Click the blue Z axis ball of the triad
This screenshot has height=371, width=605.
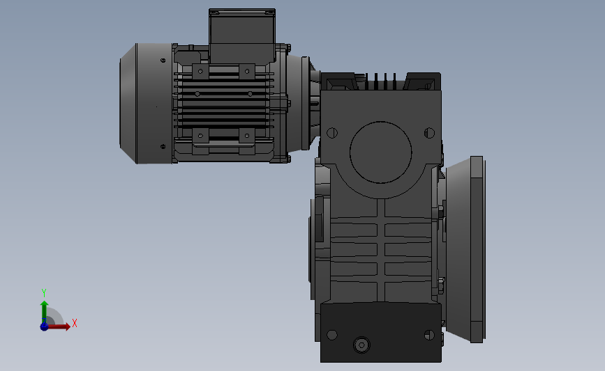[44, 326]
